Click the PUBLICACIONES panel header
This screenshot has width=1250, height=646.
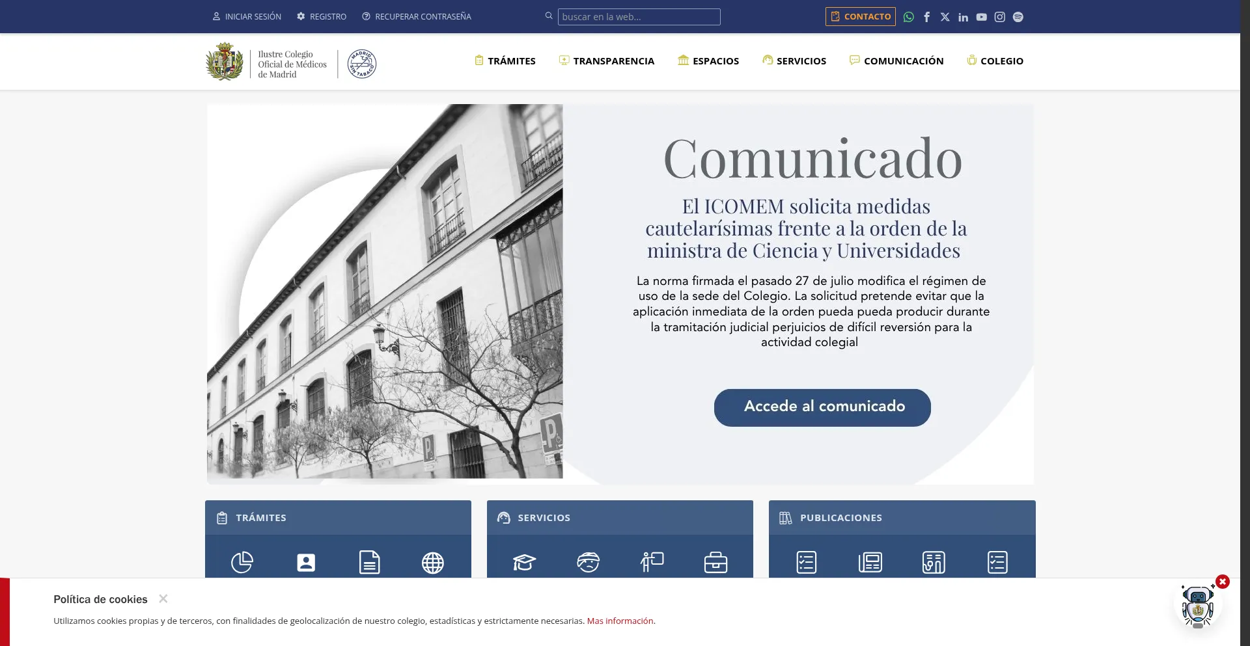click(x=902, y=518)
